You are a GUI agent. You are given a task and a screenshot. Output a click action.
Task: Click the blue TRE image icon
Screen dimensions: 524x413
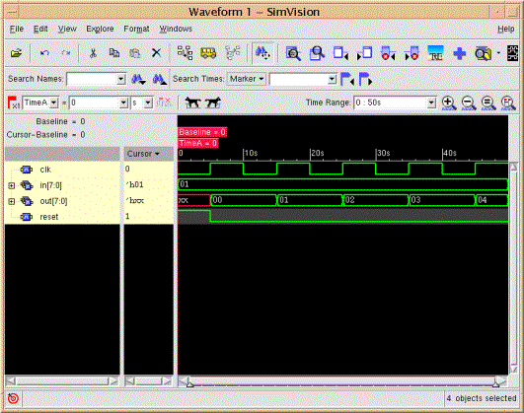tap(436, 53)
